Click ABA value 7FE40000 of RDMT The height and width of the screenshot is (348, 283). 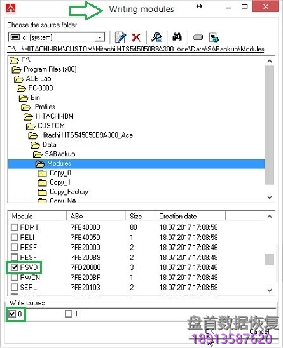click(x=86, y=227)
